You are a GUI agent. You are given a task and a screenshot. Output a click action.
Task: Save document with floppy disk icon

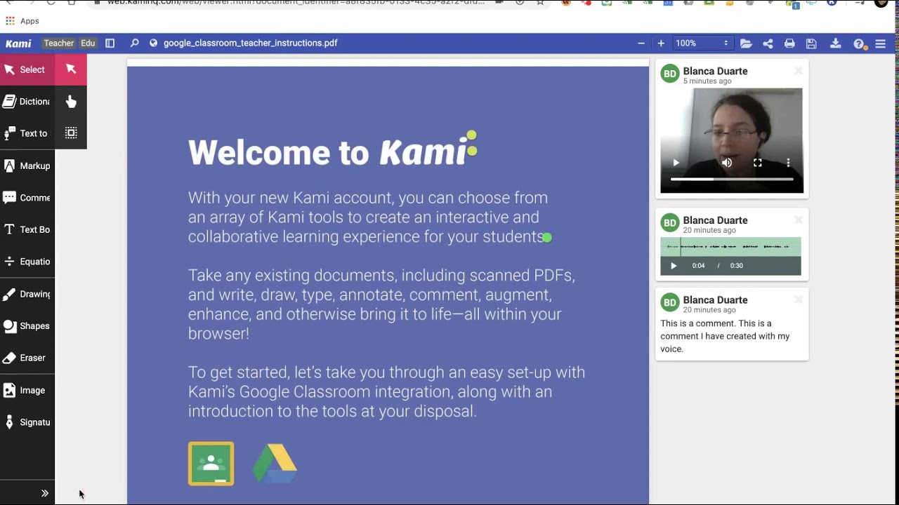[x=811, y=43]
